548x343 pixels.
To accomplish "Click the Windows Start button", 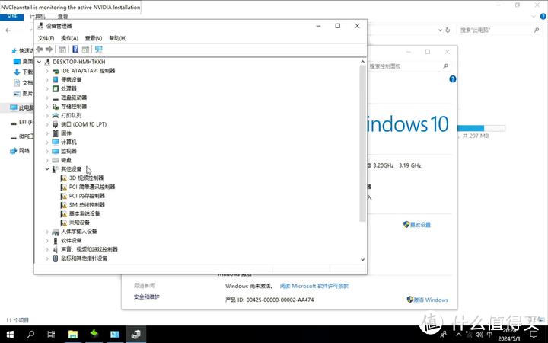I will (x=11, y=334).
